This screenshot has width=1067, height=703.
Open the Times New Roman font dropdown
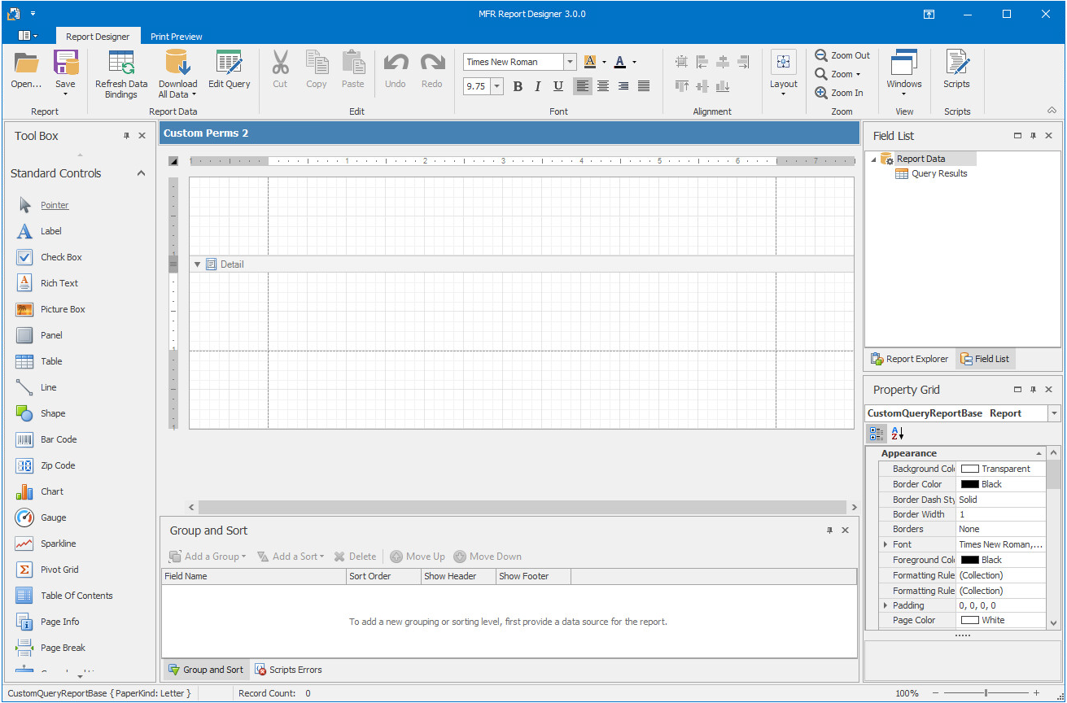point(570,62)
